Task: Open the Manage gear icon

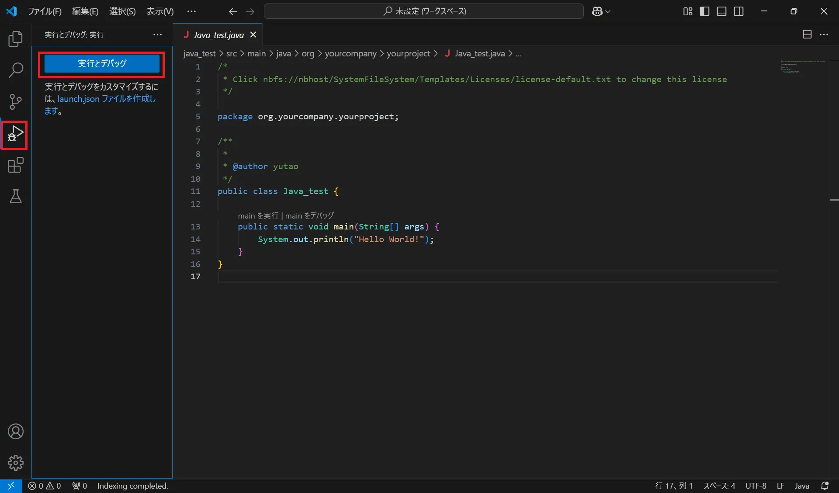Action: (16, 463)
